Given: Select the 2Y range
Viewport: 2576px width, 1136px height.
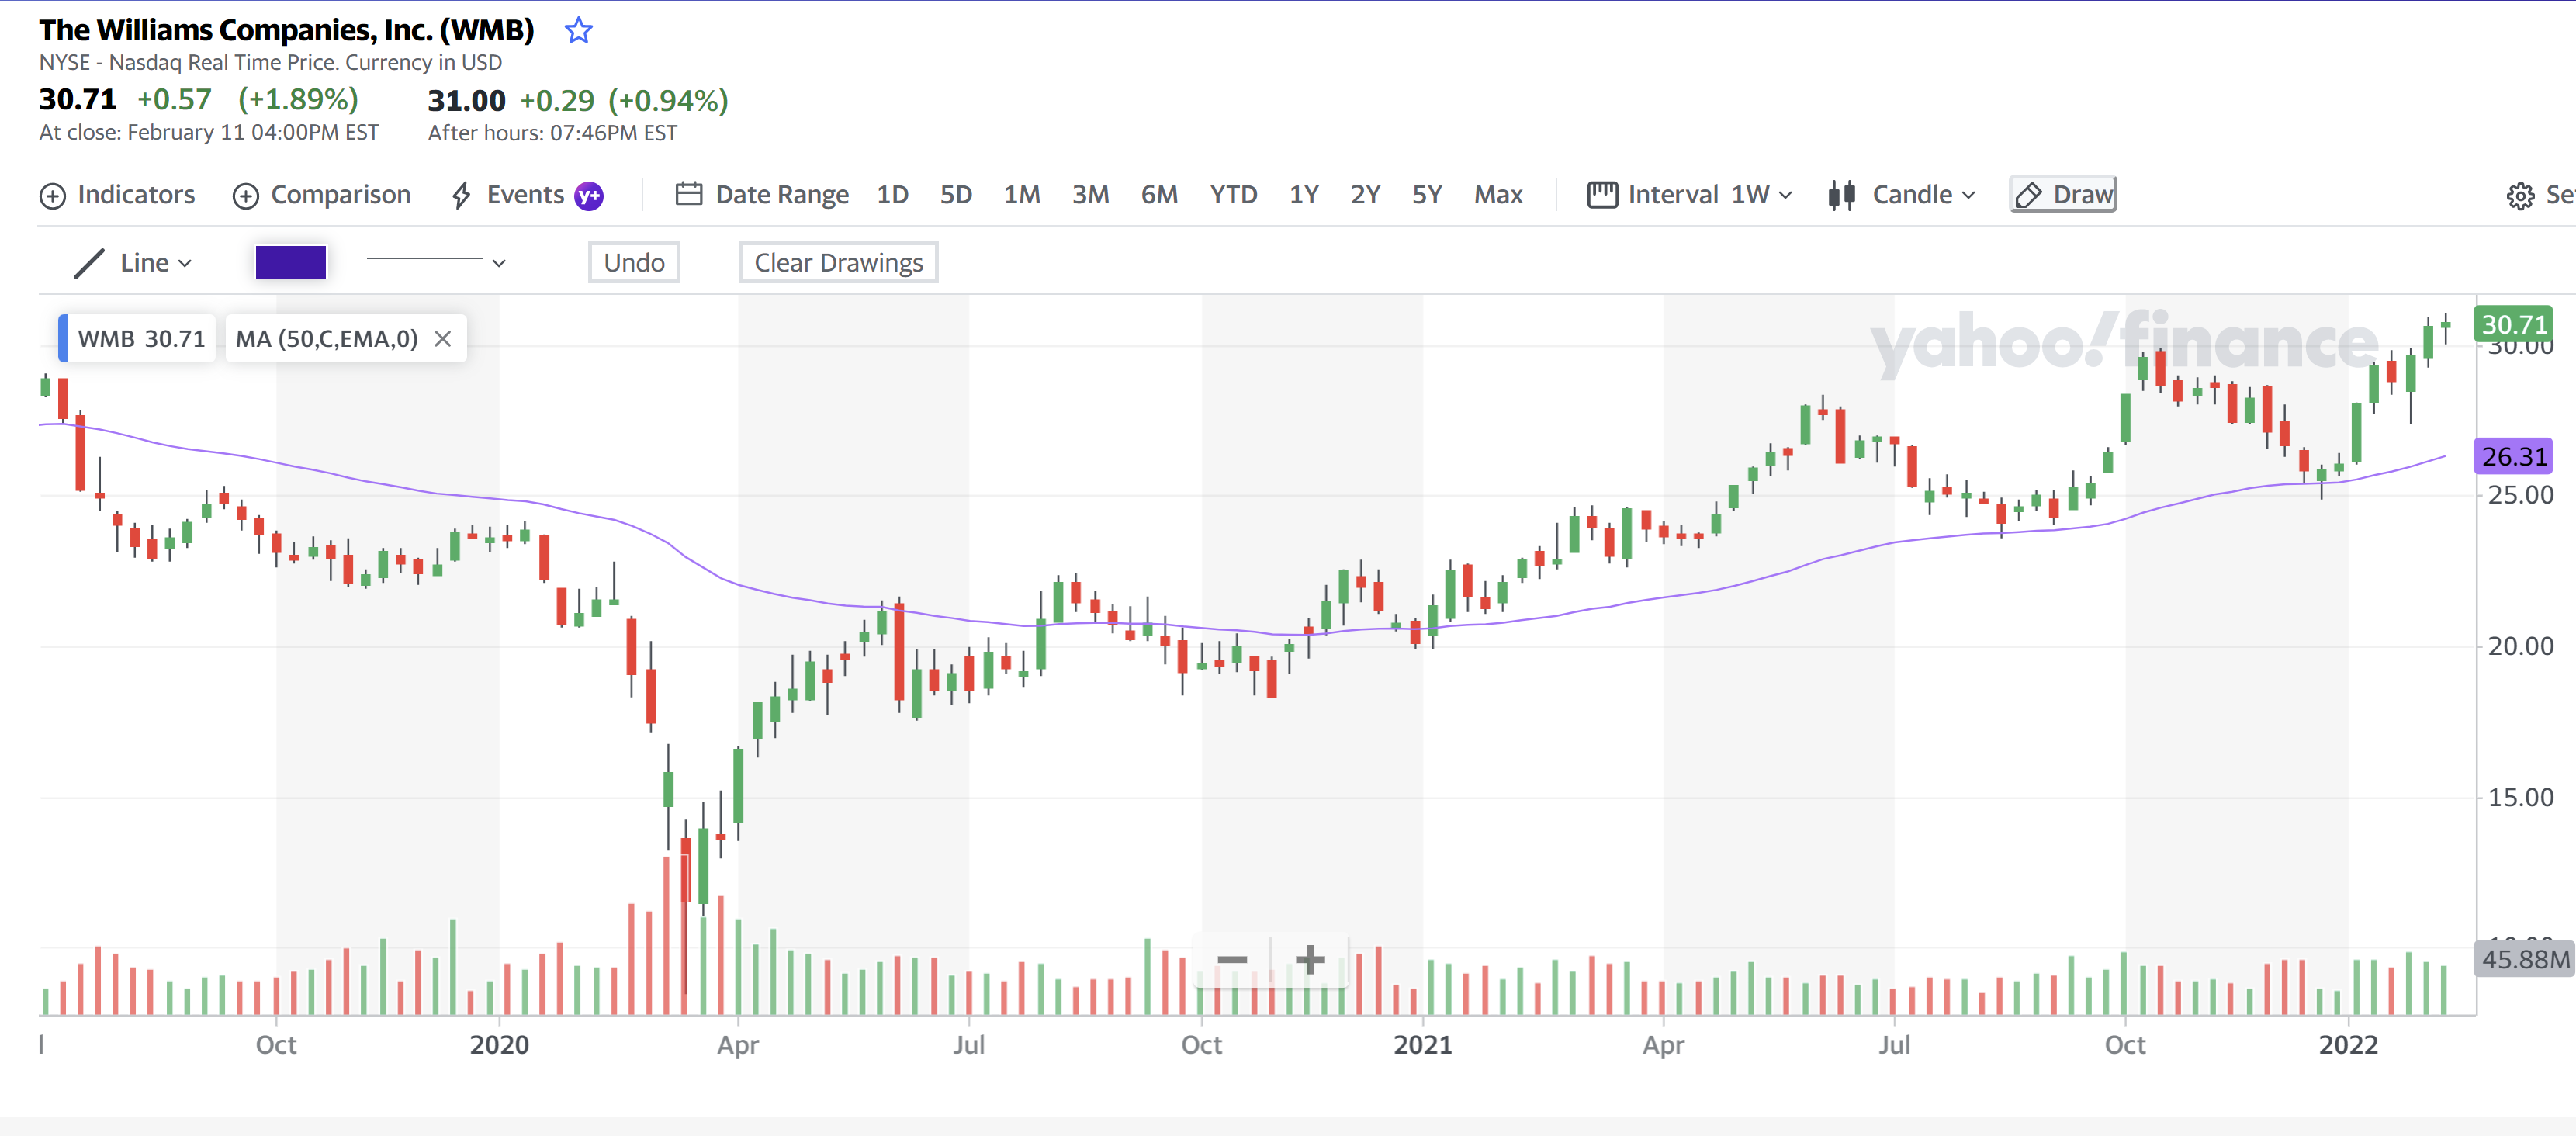Looking at the screenshot, I should [1365, 195].
